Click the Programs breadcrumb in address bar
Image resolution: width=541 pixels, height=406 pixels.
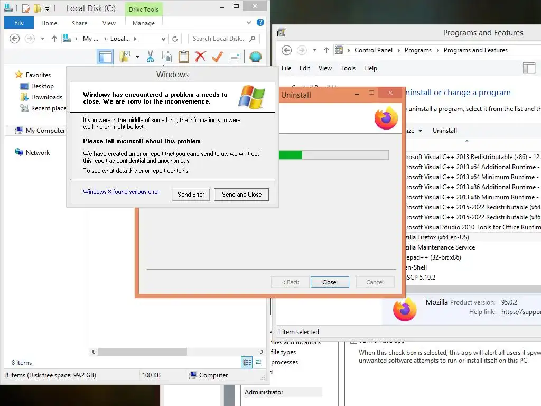click(418, 50)
